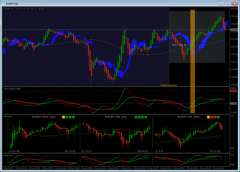
Task: Click the SL 8:9 readout under M1 panel
Action: pyautogui.click(x=159, y=151)
